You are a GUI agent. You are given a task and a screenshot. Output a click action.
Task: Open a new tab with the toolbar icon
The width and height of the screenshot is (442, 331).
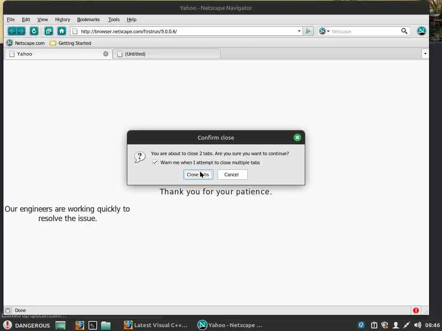(x=48, y=31)
